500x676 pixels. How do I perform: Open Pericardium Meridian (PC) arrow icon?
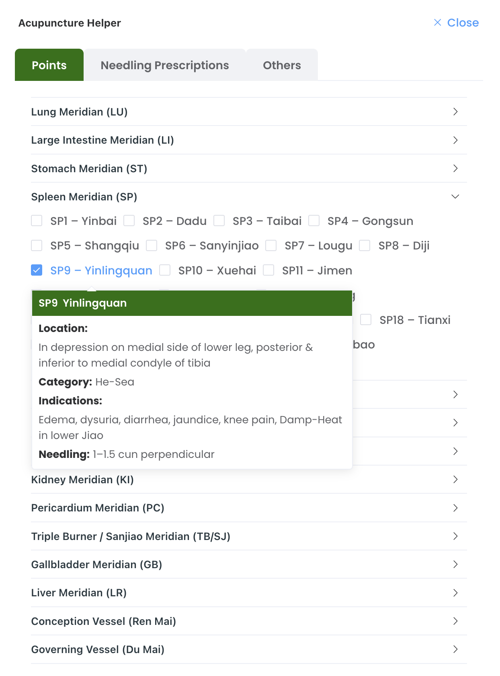pos(455,508)
